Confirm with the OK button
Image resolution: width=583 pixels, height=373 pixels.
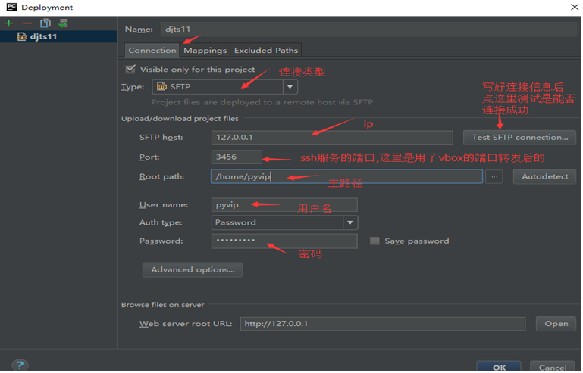point(499,367)
